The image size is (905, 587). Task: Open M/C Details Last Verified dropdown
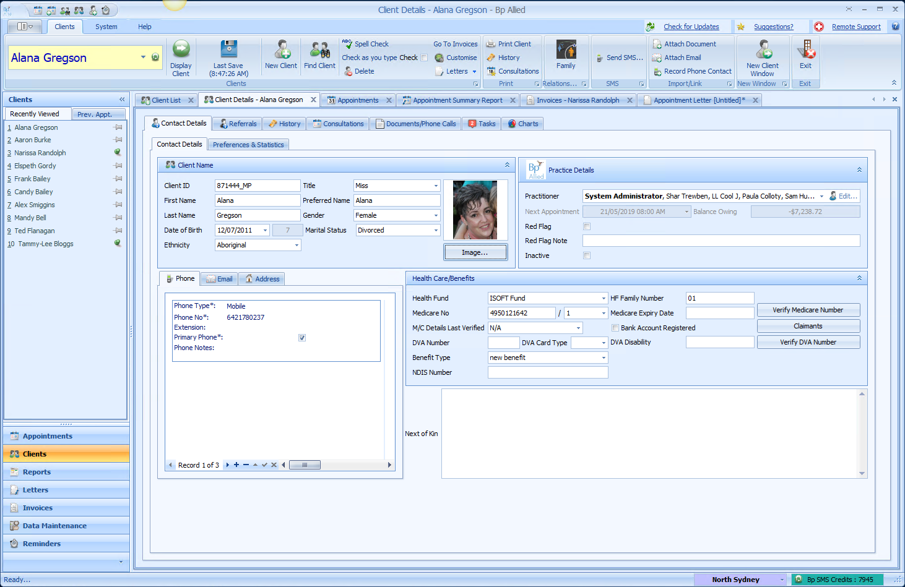click(x=579, y=328)
